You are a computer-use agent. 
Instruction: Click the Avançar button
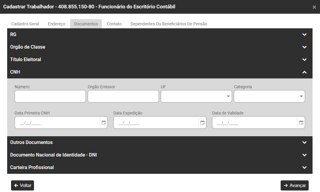295,185
